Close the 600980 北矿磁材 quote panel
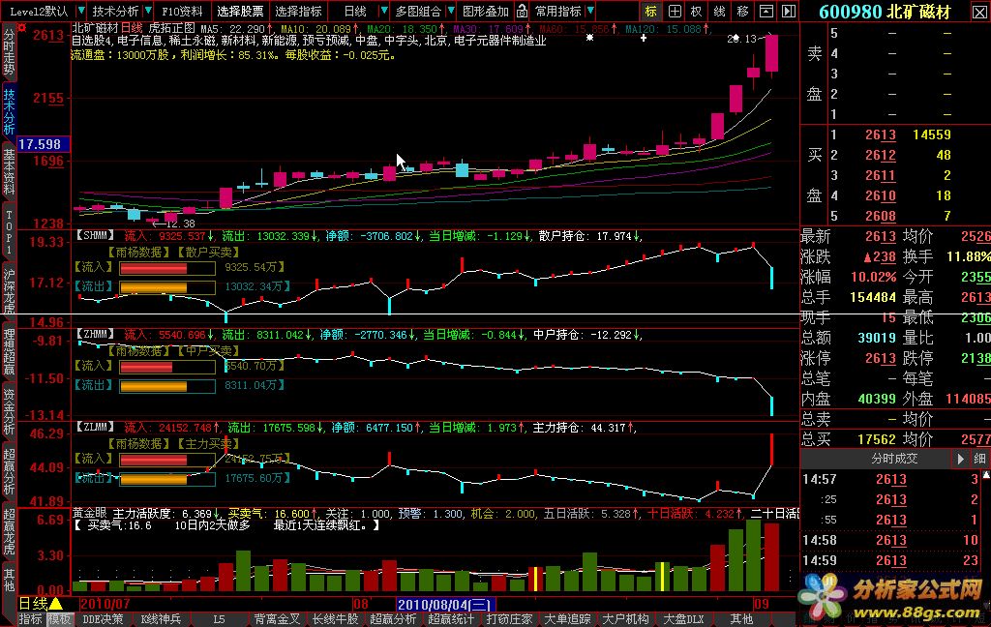 point(979,12)
